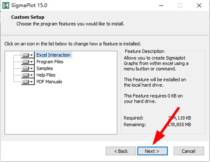Minimize the SigmaPlot 15.0 installer window
210x162 pixels.
pos(161,5)
